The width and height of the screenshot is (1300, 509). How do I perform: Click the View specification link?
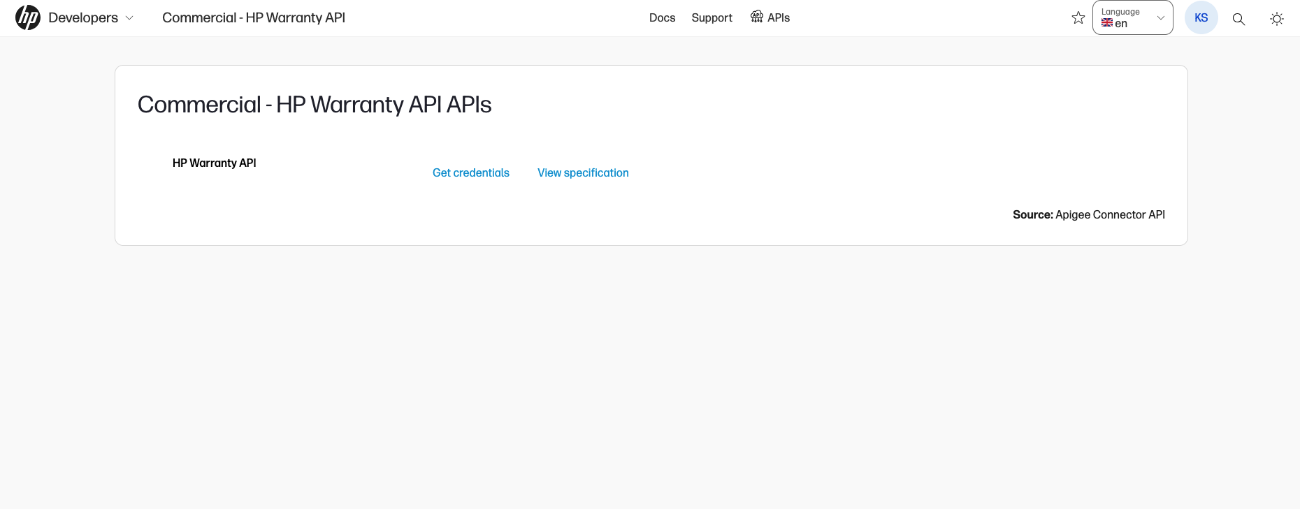tap(583, 172)
